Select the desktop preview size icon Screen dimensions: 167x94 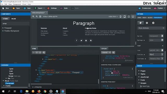pos(133,16)
